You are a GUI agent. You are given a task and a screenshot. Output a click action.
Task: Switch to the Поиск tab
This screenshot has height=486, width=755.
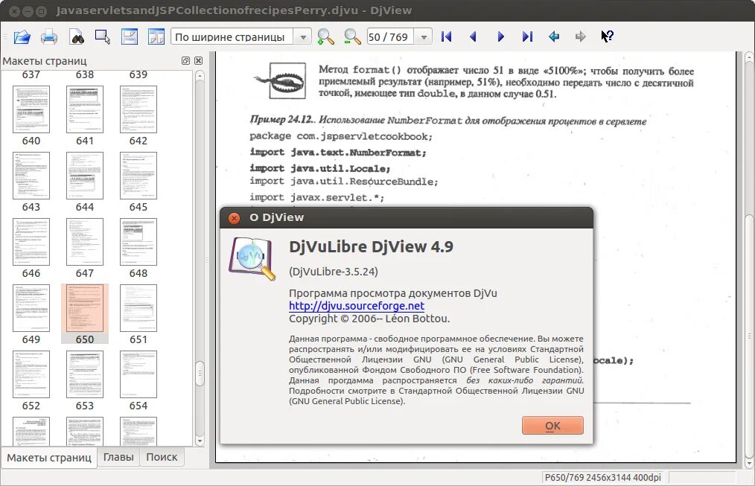click(162, 457)
